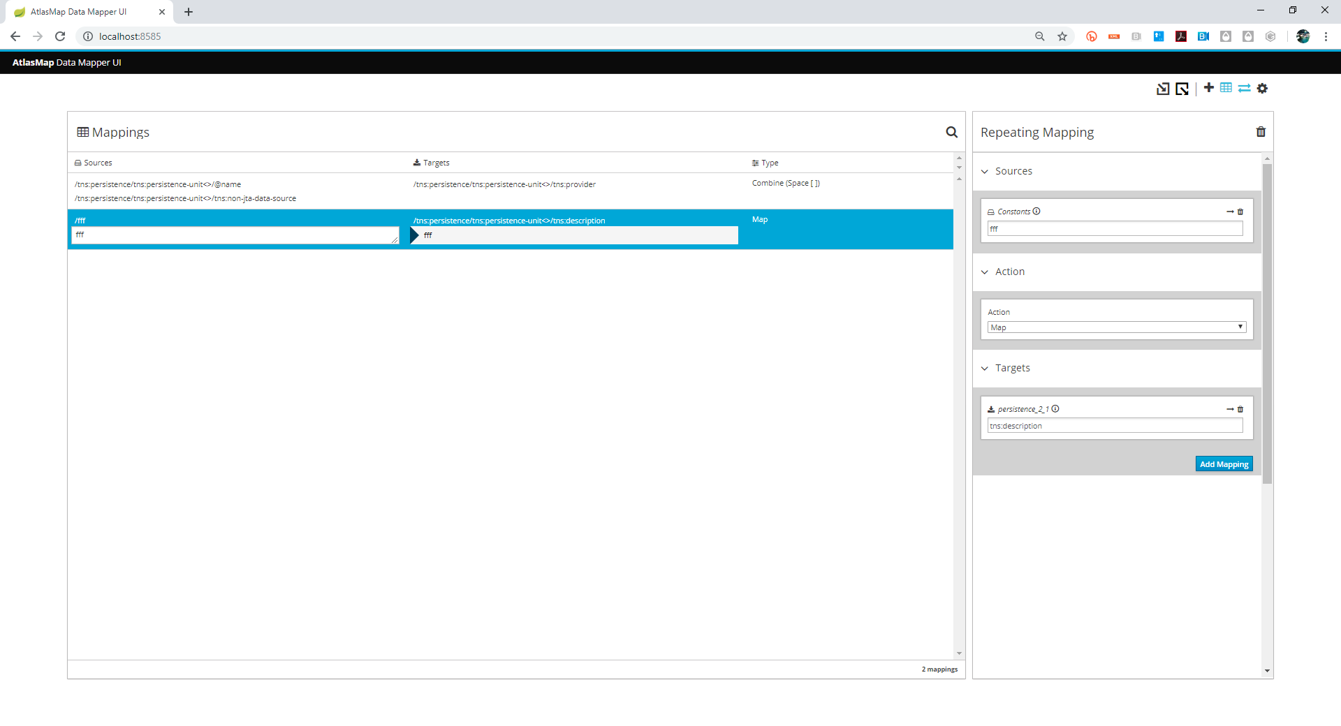Viewport: 1341px width, 726px height.
Task: Collapse the Targets section chevron
Action: [x=985, y=369]
